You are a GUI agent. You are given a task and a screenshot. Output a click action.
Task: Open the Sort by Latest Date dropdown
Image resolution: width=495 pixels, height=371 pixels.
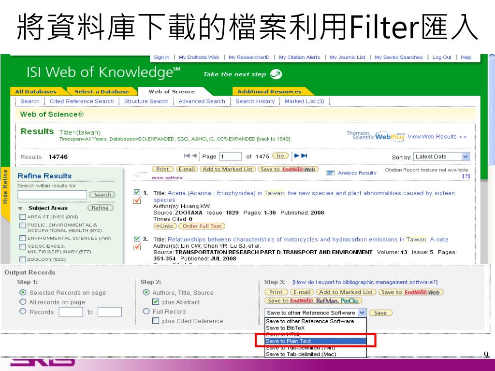point(442,157)
